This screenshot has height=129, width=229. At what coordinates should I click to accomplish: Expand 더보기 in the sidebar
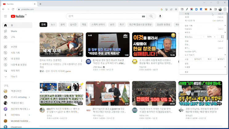(x=17, y=77)
